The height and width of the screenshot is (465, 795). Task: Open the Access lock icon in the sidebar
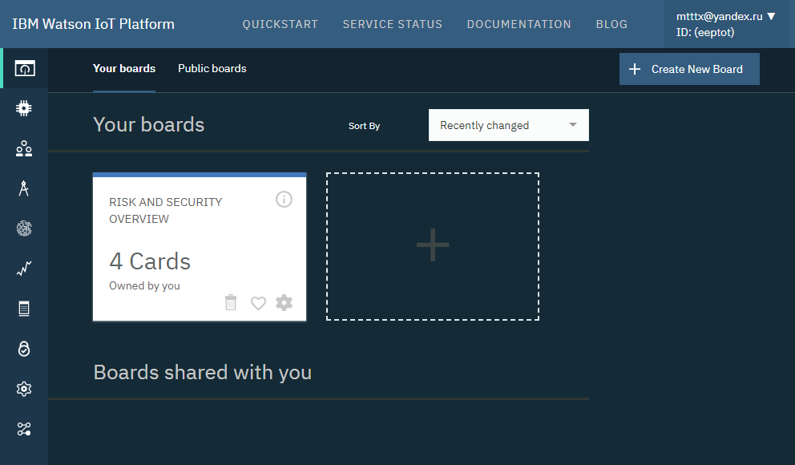24,349
